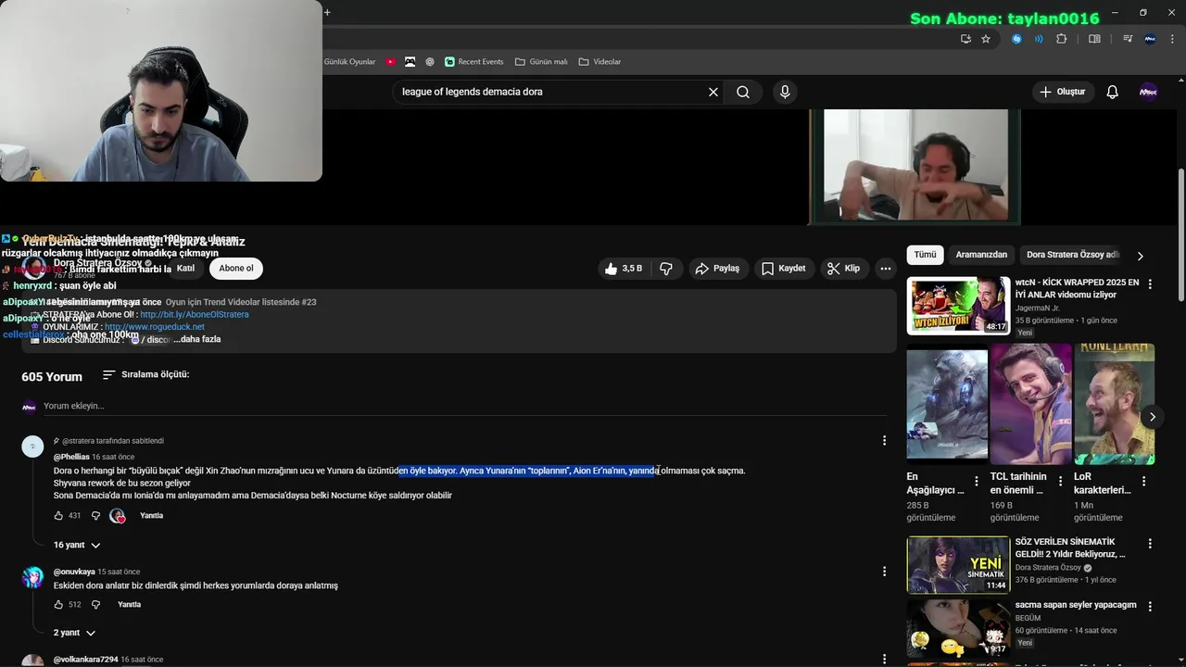Open wtcN Kick Wrapped video thumbnail
1186x667 pixels.
click(x=958, y=305)
